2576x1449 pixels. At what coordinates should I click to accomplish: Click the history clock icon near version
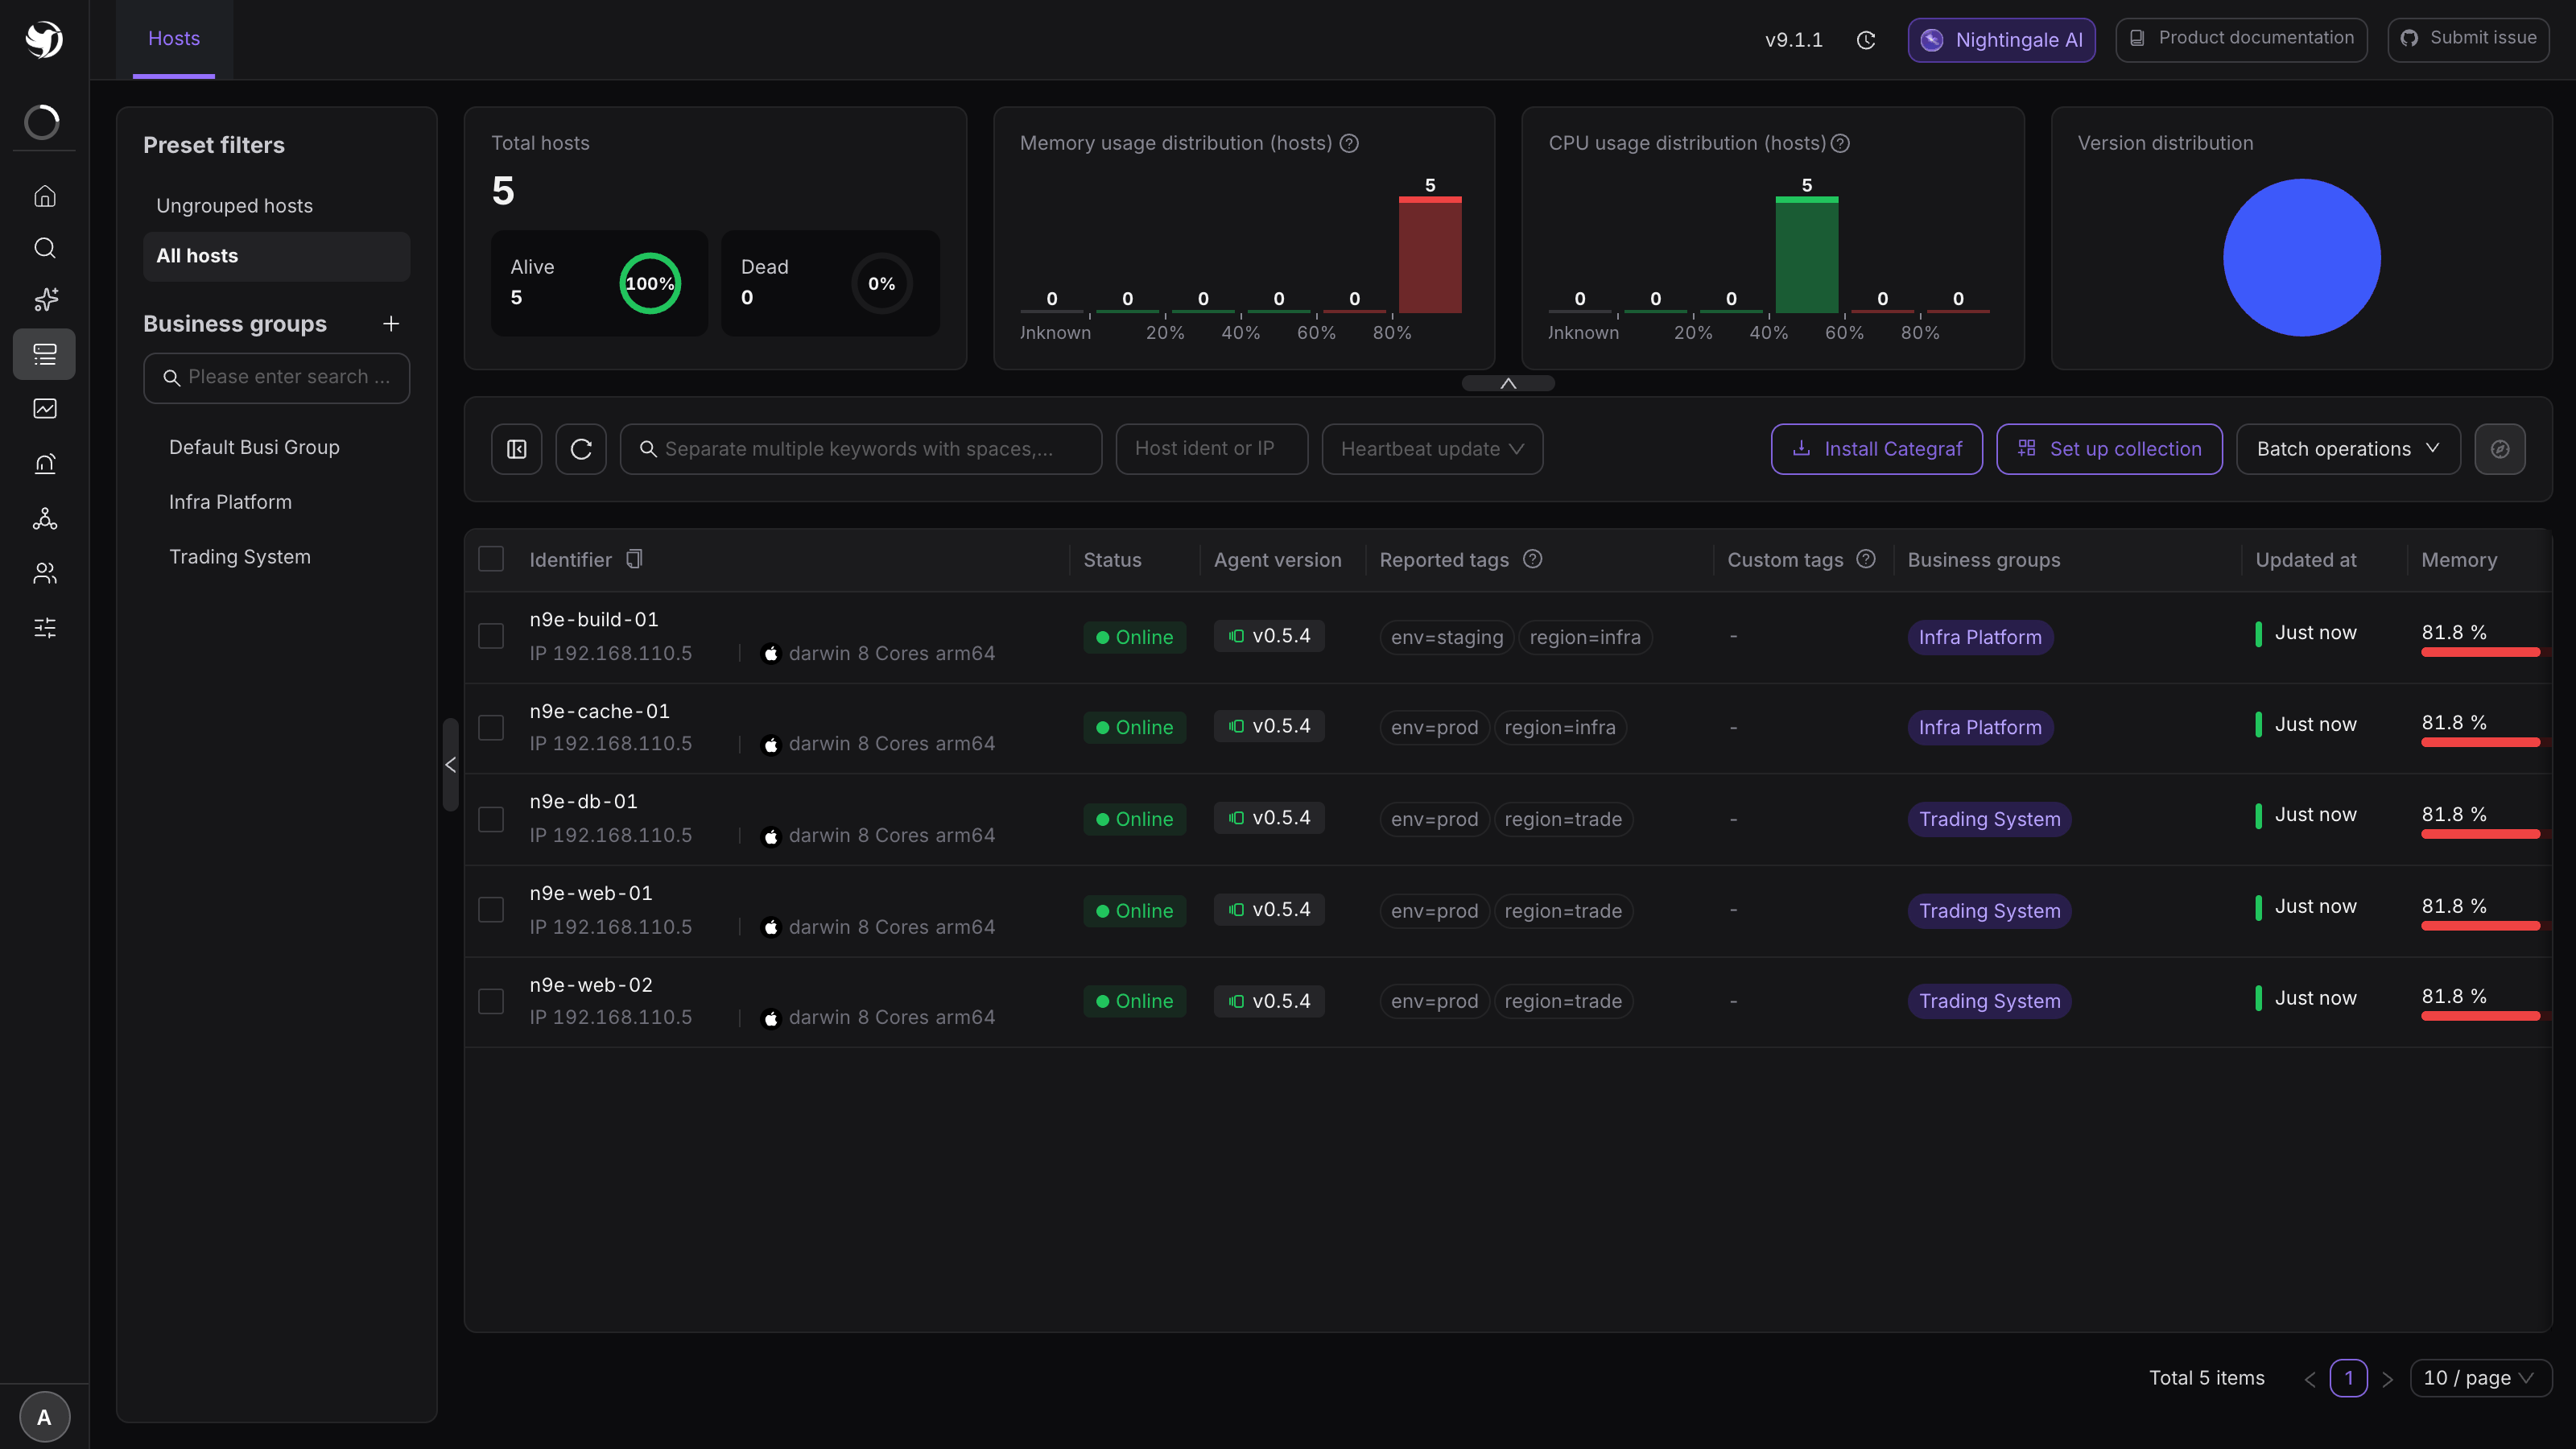pyautogui.click(x=1866, y=40)
